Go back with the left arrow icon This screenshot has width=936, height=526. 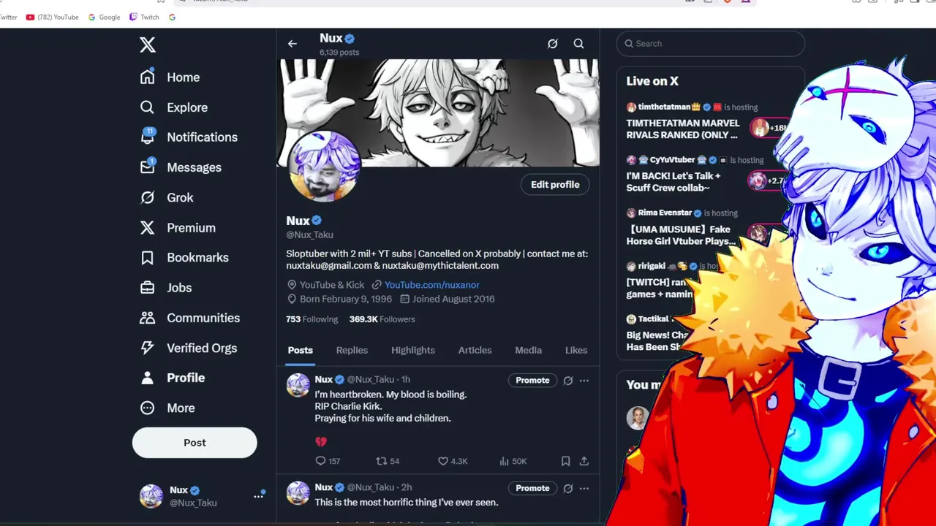click(x=292, y=44)
